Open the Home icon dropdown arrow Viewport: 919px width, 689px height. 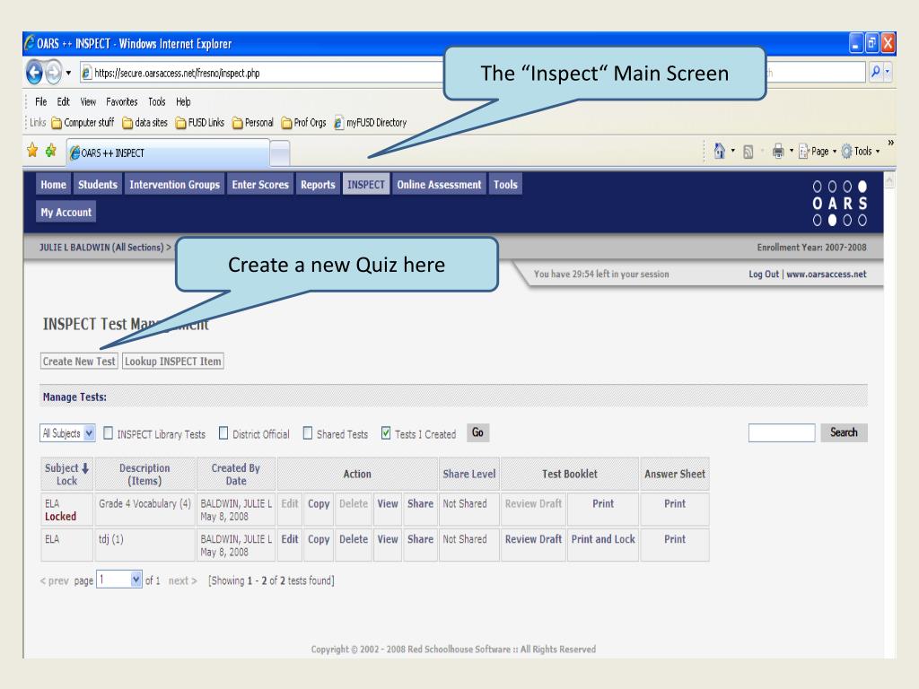732,151
